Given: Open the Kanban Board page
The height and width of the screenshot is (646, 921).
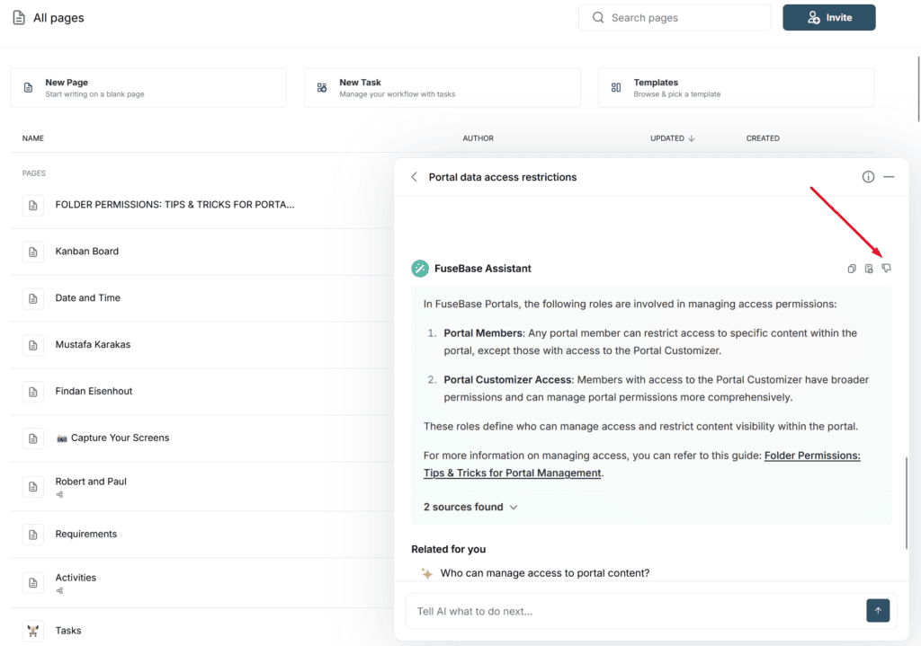Looking at the screenshot, I should pyautogui.click(x=87, y=252).
